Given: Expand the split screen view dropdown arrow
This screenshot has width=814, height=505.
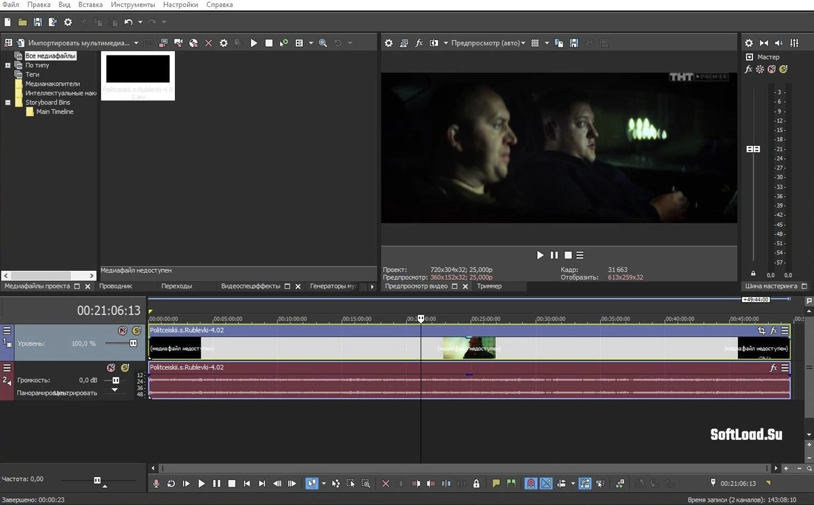Looking at the screenshot, I should coord(446,43).
